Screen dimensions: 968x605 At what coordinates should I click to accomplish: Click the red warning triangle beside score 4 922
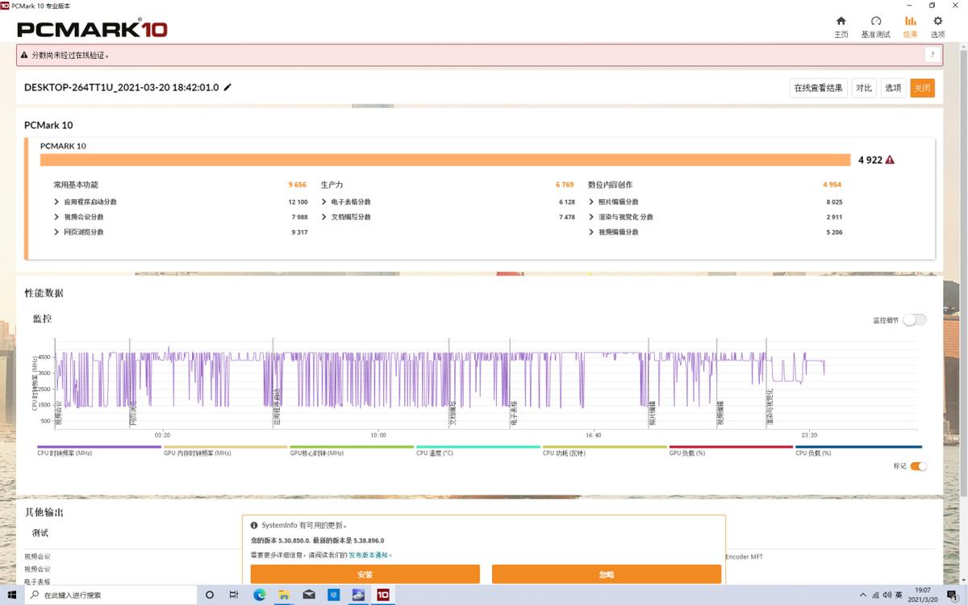(890, 160)
